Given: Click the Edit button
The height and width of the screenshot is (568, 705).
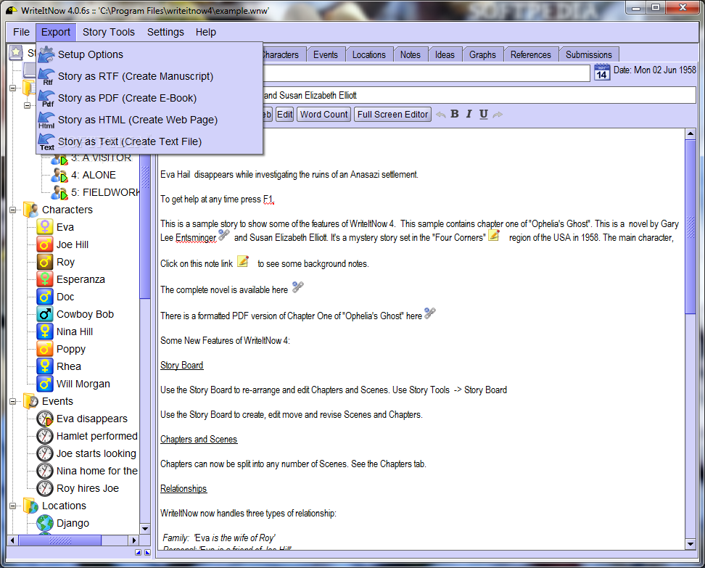Looking at the screenshot, I should (x=284, y=114).
